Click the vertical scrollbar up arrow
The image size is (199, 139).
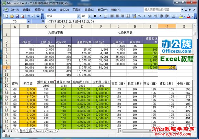click(x=195, y=26)
